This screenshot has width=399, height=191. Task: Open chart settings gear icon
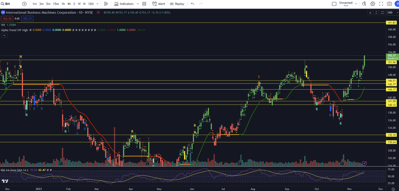pyautogui.click(x=373, y=4)
